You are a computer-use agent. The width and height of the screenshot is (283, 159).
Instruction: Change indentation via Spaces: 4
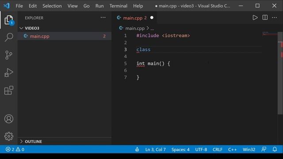pyautogui.click(x=180, y=149)
